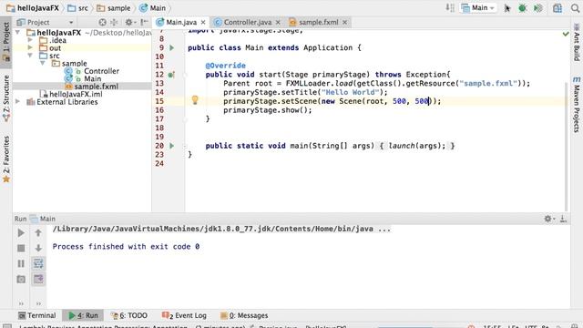The image size is (583, 328).
Task: Open the Main run configuration dropdown
Action: pyautogui.click(x=478, y=8)
